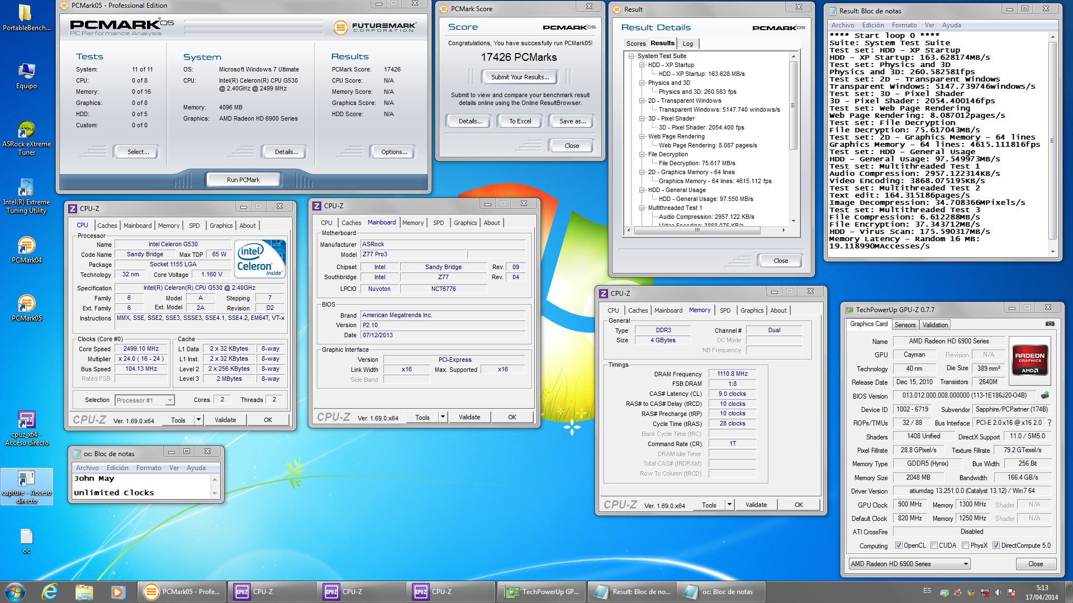Switch to TechPowerUp GPU-Z taskbar item
Viewport: 1073px width, 603px height.
(541, 592)
